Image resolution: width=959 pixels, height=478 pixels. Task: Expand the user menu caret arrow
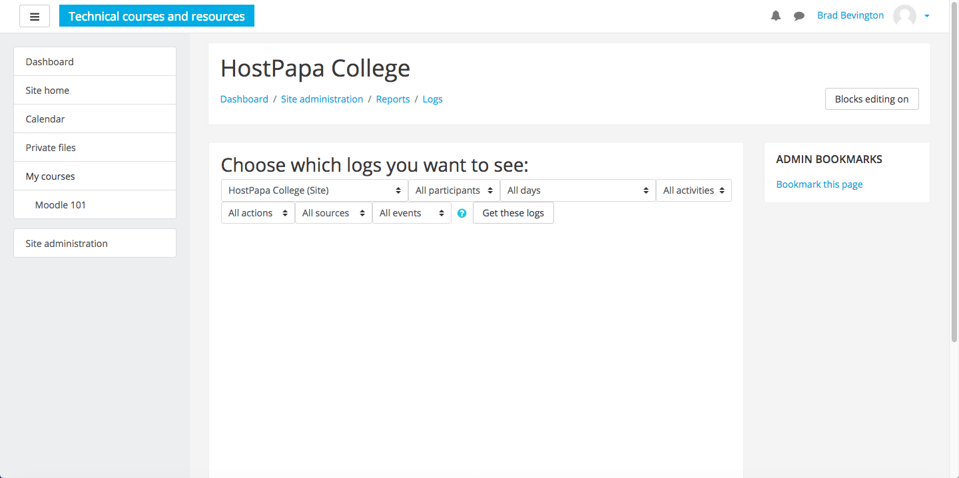tap(927, 16)
